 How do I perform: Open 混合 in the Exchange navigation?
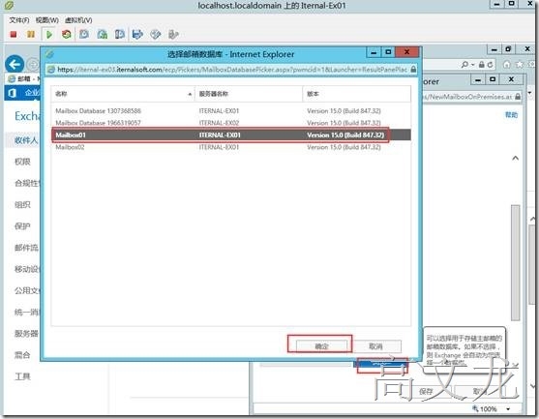pyautogui.click(x=22, y=355)
